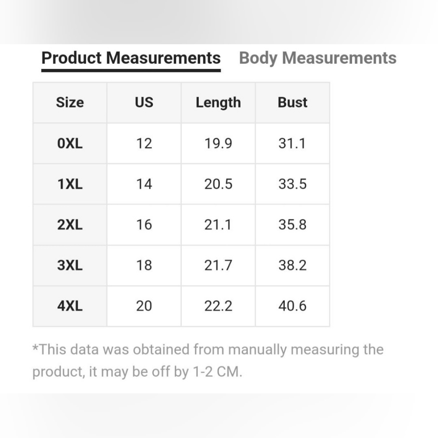Click the Size column header
The image size is (438, 438).
pos(70,102)
